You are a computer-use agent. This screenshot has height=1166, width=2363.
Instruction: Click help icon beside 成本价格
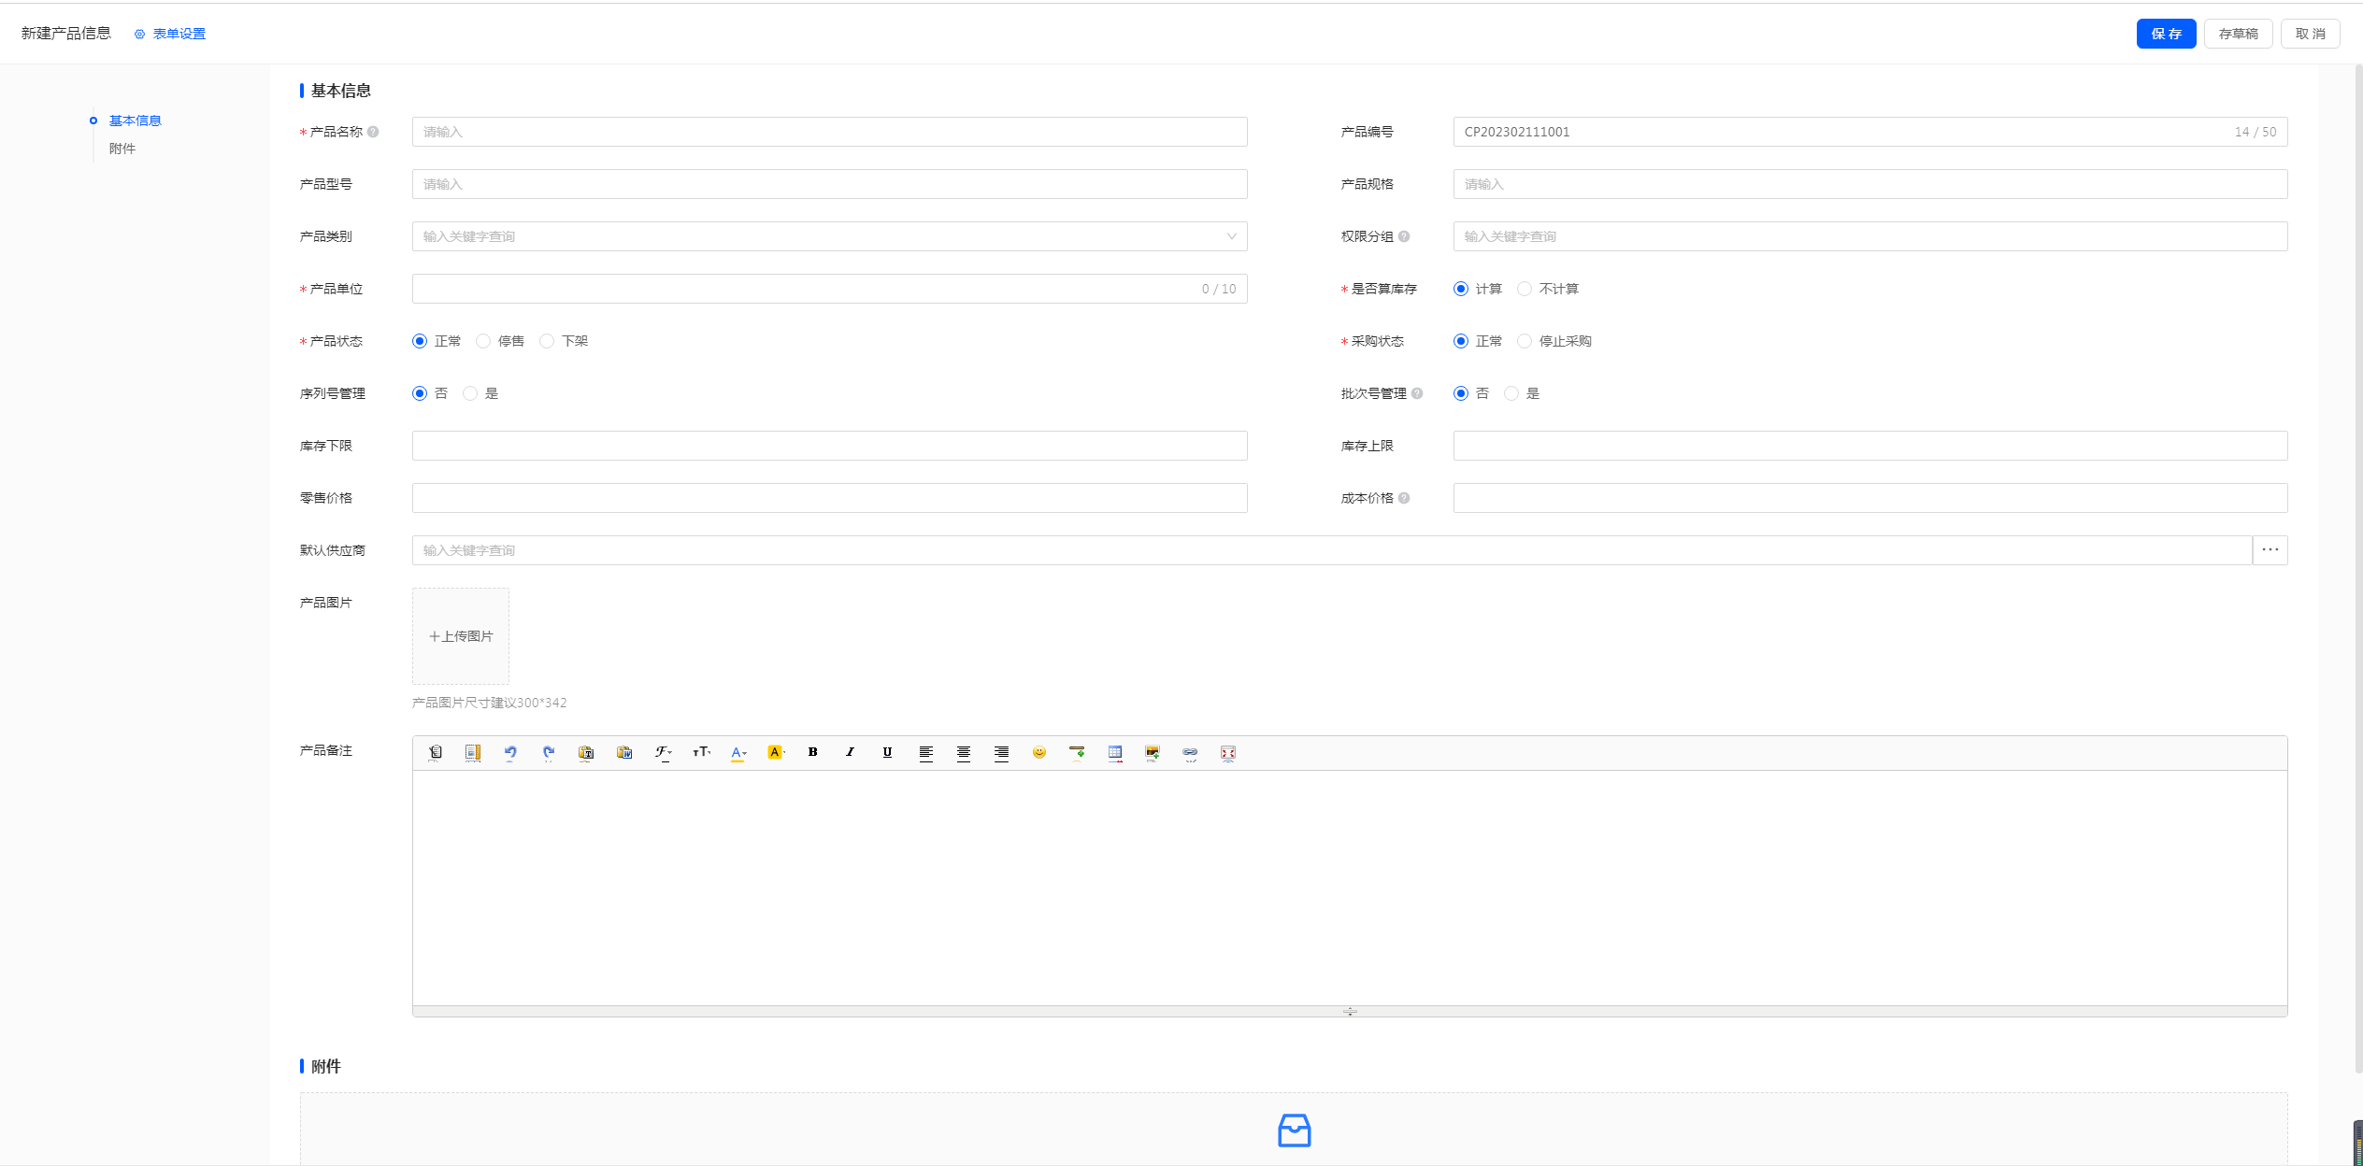(1404, 498)
